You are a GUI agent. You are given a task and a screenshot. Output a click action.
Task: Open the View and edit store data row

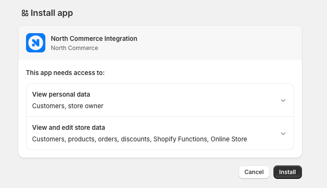click(160, 133)
